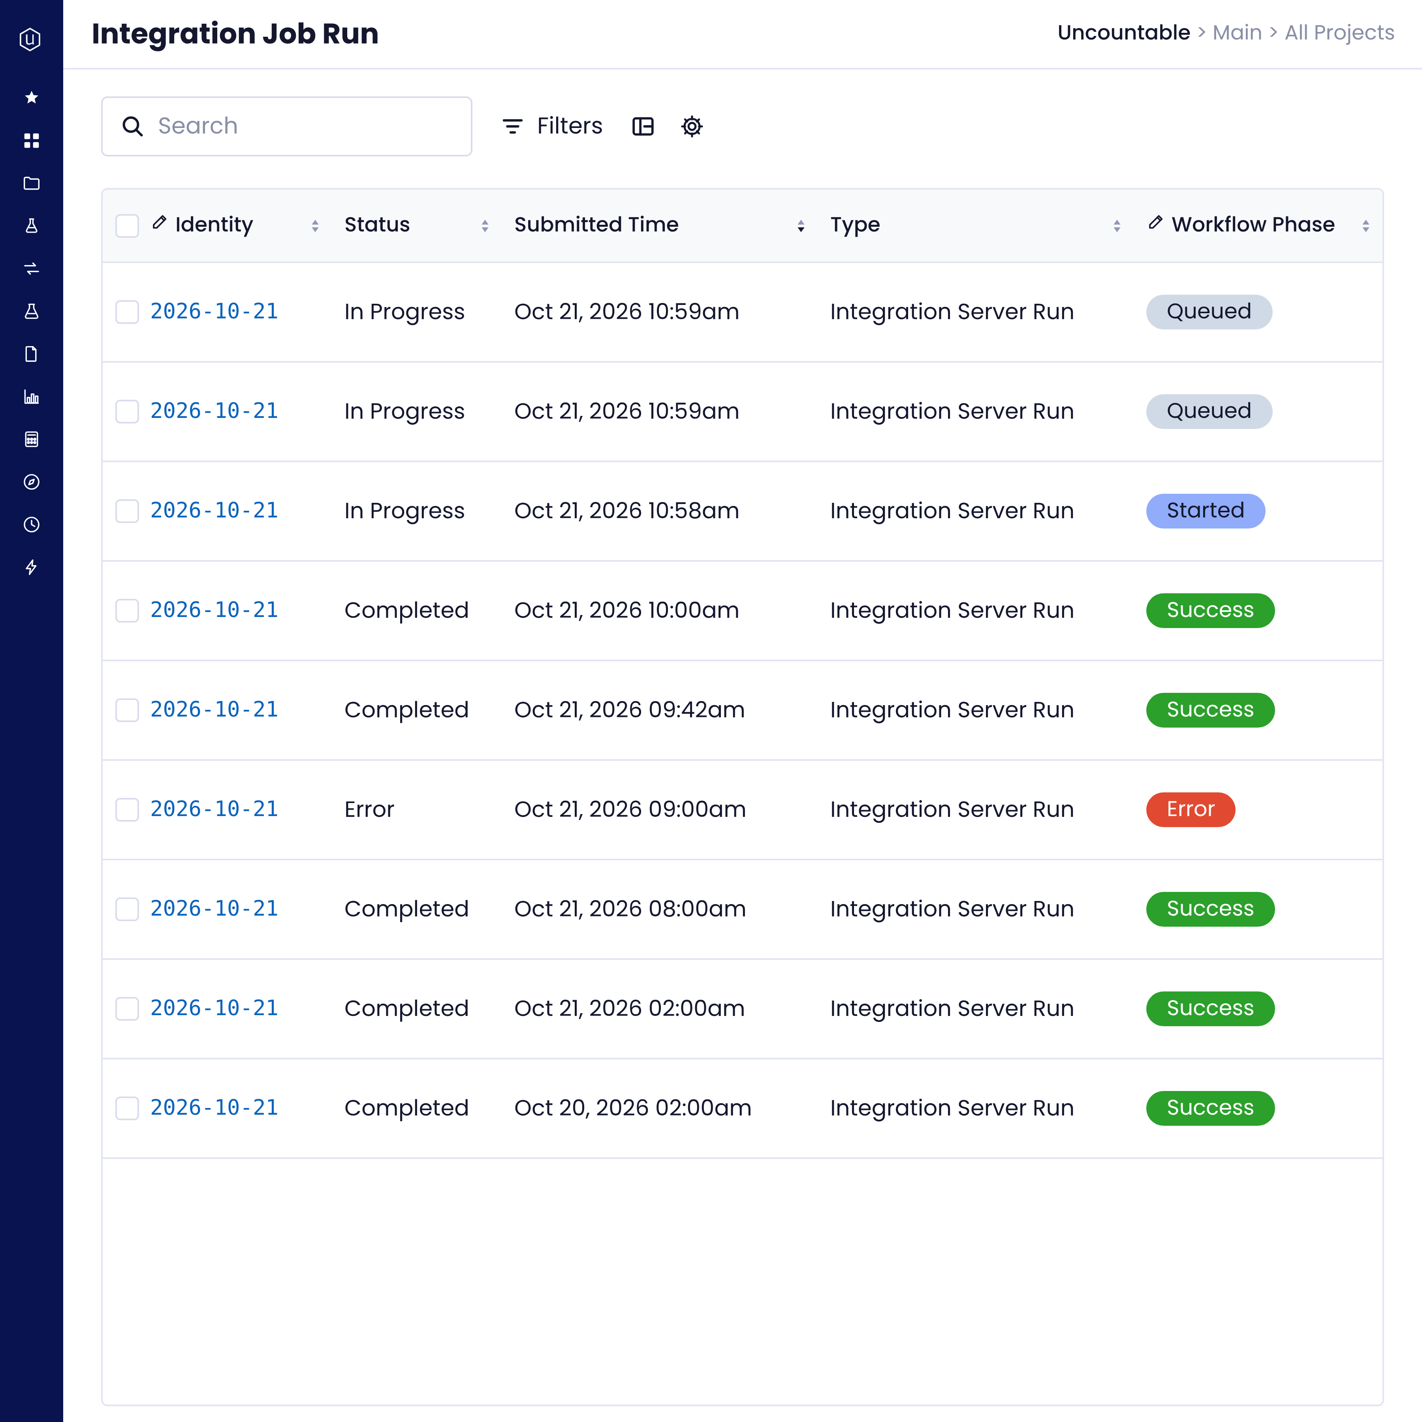
Task: Open the table layout columns icon
Action: coord(643,126)
